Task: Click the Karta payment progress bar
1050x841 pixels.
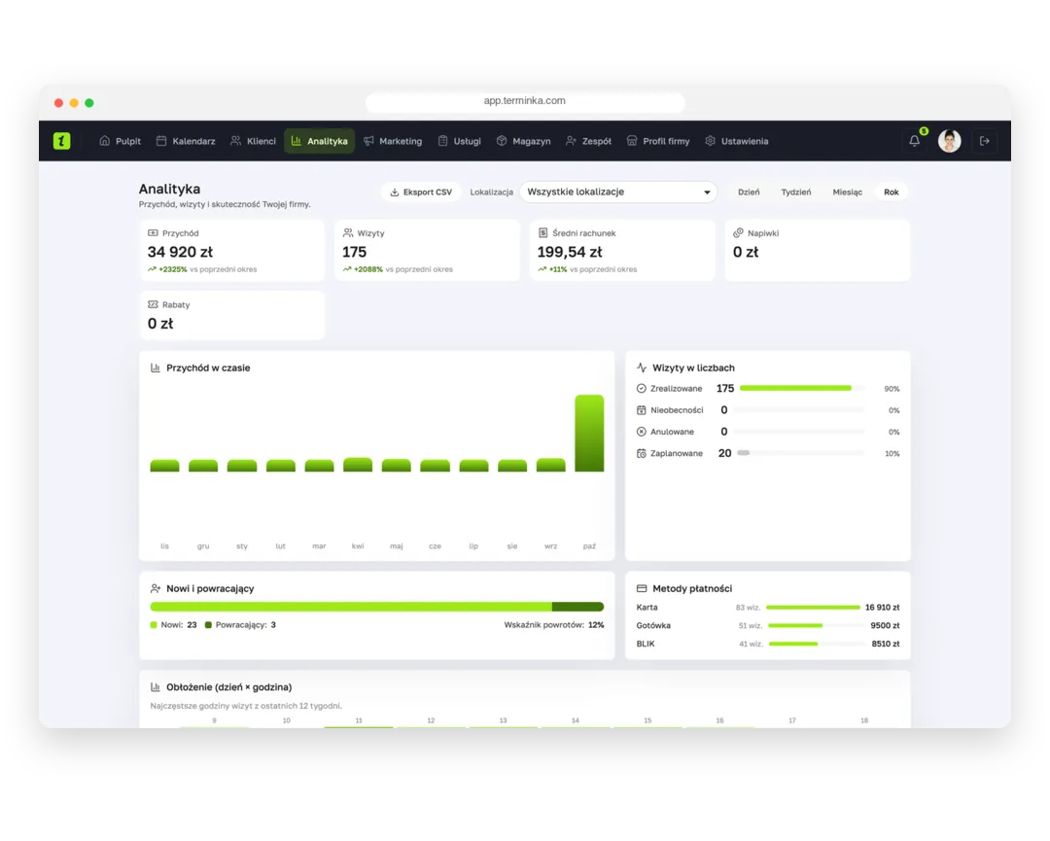Action: coord(813,608)
